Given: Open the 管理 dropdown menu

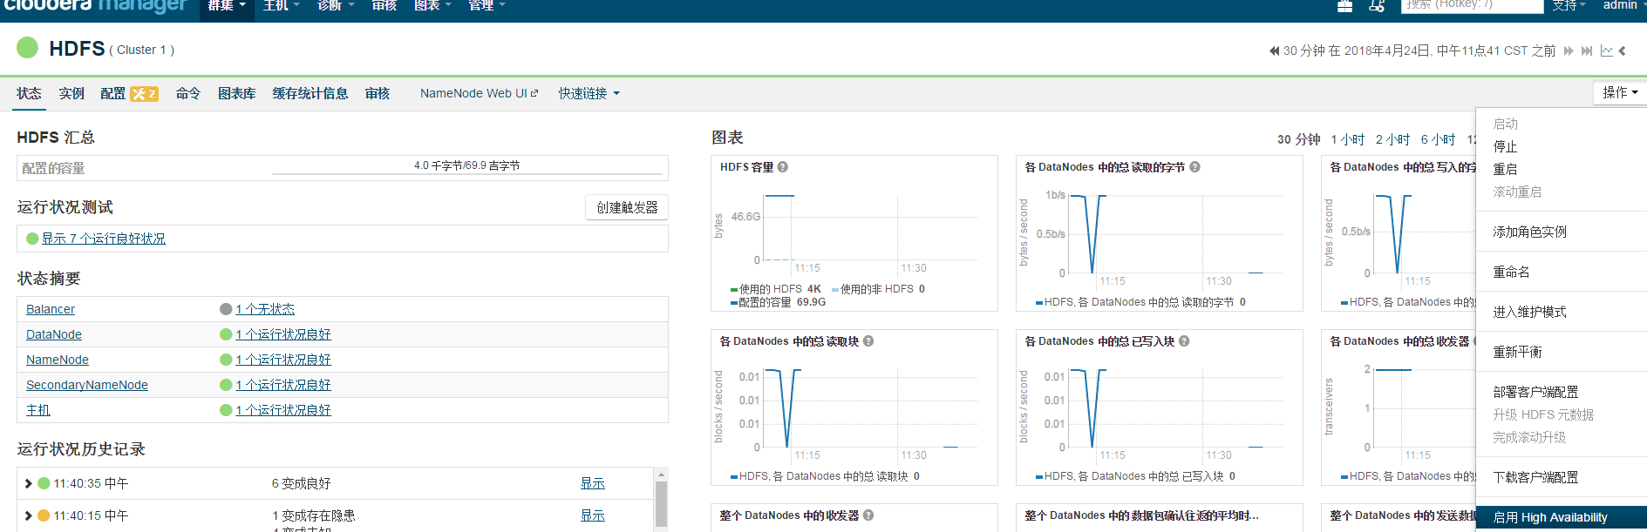Looking at the screenshot, I should click(x=487, y=6).
